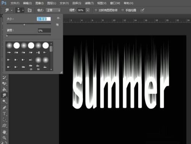This screenshot has width=191, height=144.
Task: Click the 硬度 hardness slider handle
Action: pos(7,36)
